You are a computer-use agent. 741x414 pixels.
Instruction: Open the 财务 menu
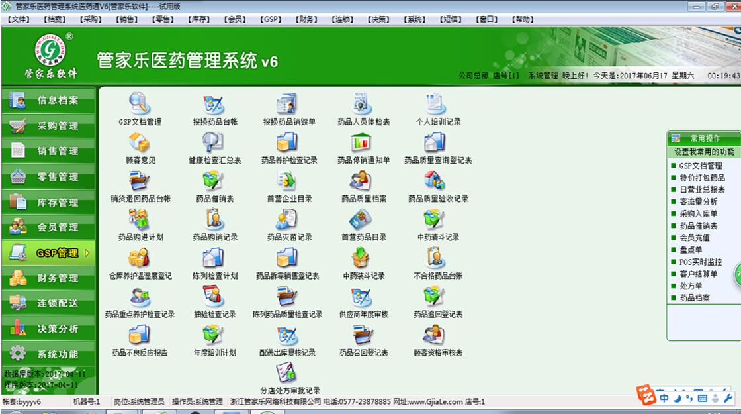(306, 19)
